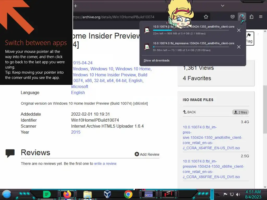The height and width of the screenshot is (200, 267).
Task: Open the 2015 year link
Action: click(76, 132)
